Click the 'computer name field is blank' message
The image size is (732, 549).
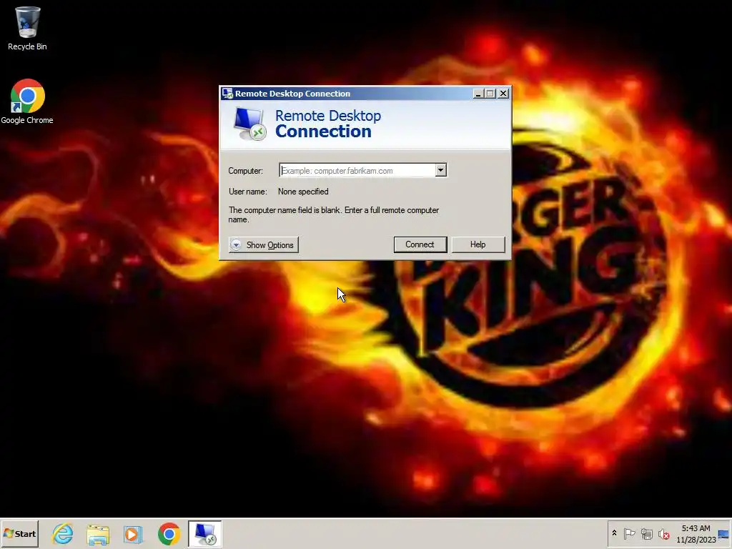(334, 214)
